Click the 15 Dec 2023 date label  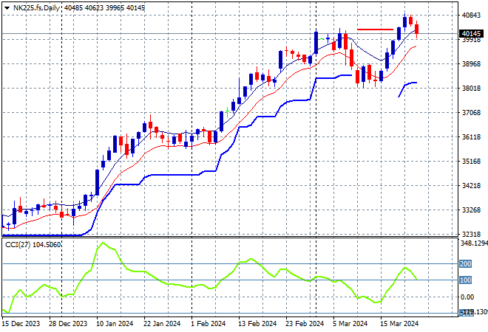(x=21, y=324)
